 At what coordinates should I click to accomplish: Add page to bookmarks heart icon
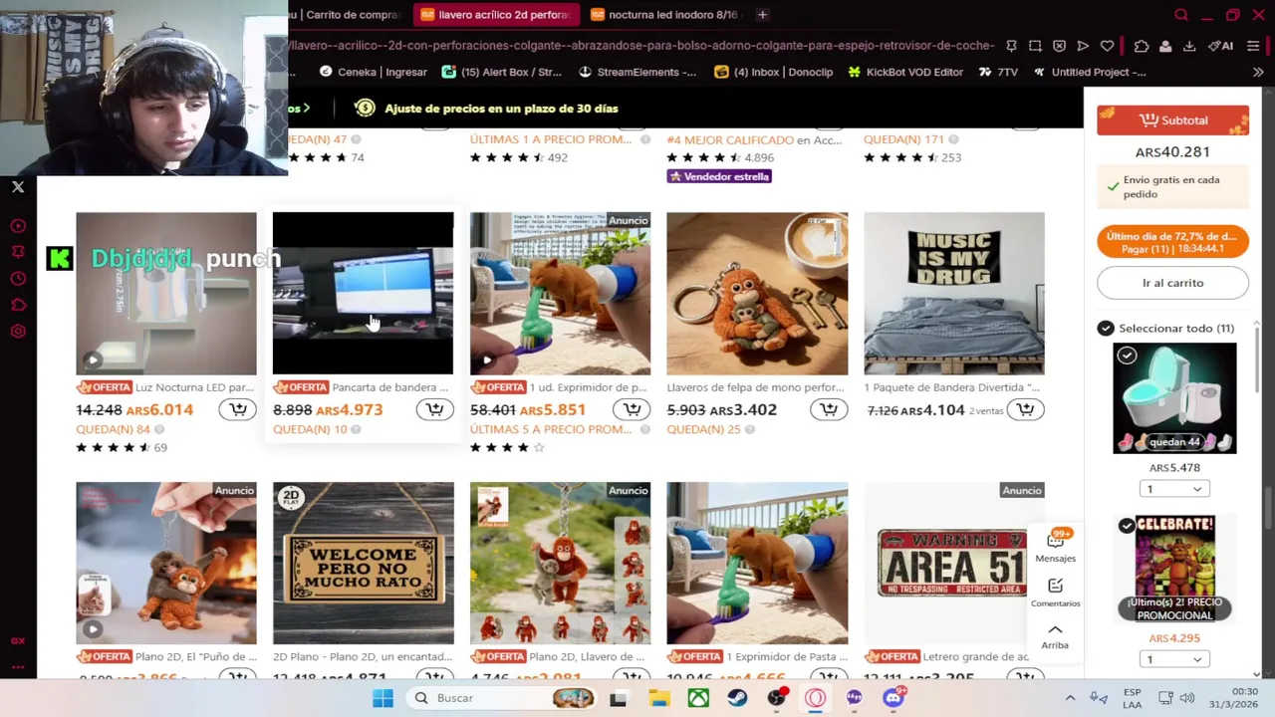tap(1107, 46)
